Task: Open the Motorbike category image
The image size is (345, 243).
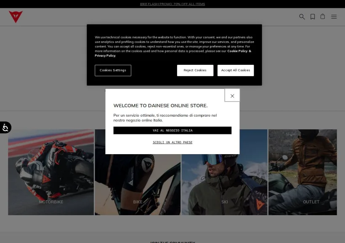Action: (x=51, y=172)
